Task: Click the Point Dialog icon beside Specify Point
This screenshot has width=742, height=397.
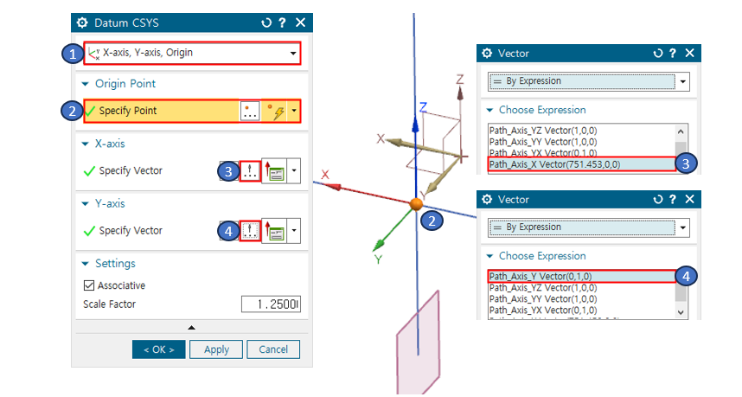Action: coord(250,112)
